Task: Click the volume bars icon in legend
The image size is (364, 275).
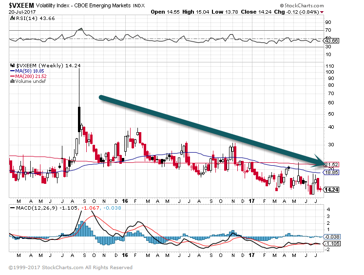Action: pos(12,81)
